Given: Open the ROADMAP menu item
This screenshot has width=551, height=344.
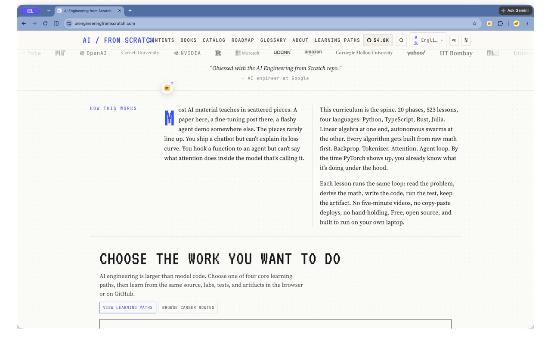Looking at the screenshot, I should [x=243, y=40].
